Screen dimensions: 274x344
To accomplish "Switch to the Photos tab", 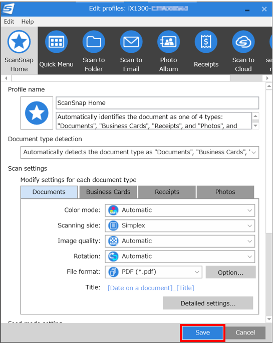I will click(225, 192).
